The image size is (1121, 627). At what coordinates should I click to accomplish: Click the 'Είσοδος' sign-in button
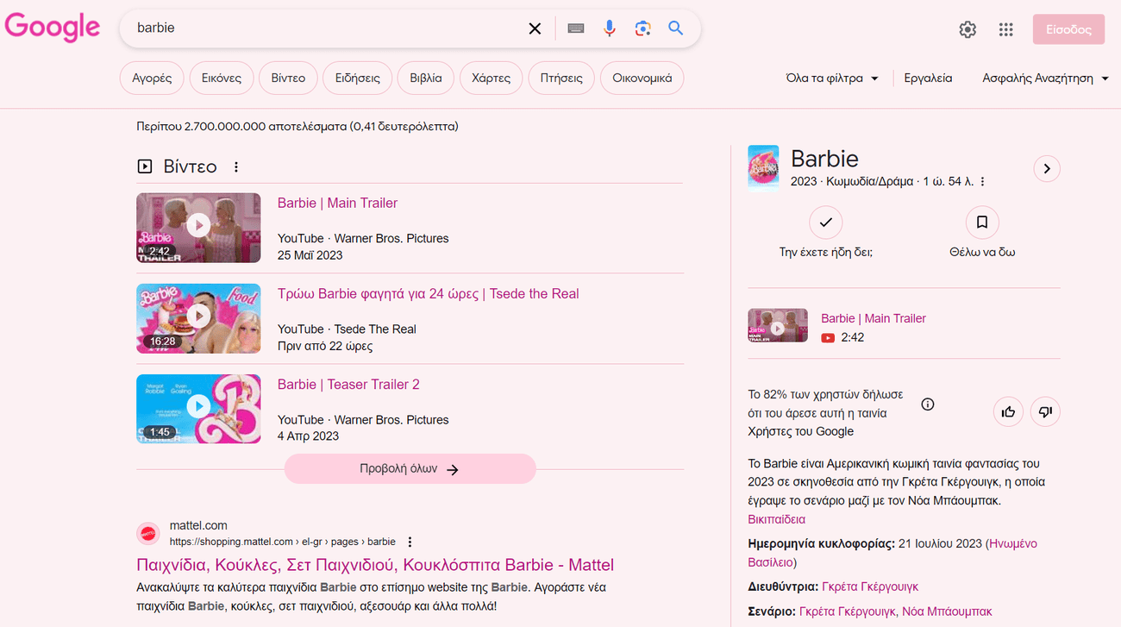1068,29
